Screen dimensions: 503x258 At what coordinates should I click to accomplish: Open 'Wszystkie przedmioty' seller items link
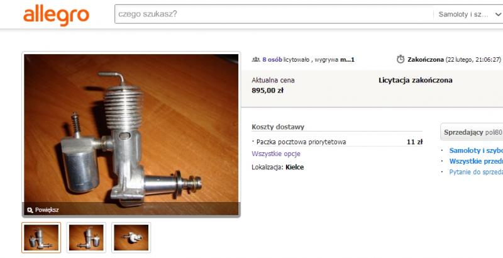click(x=476, y=161)
